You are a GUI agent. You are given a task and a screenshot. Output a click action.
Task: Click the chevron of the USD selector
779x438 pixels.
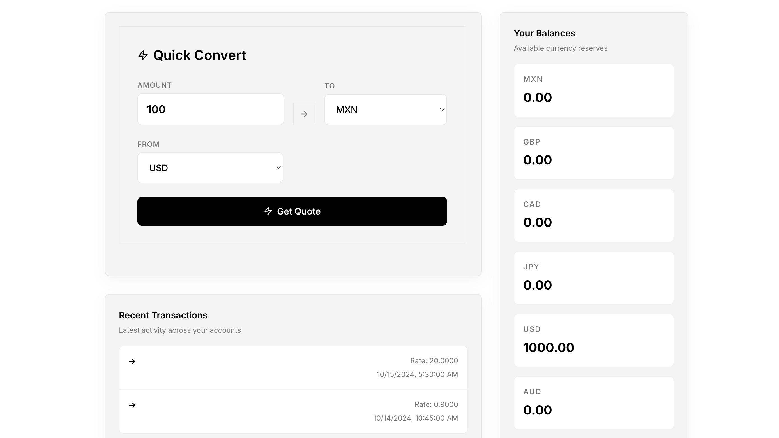[x=278, y=168]
